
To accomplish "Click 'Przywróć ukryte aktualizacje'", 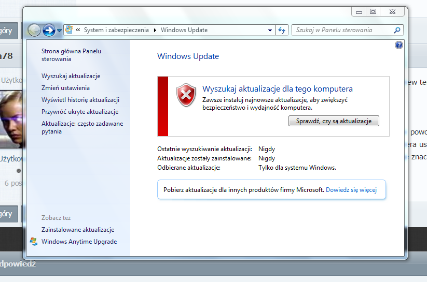I will pyautogui.click(x=80, y=112).
